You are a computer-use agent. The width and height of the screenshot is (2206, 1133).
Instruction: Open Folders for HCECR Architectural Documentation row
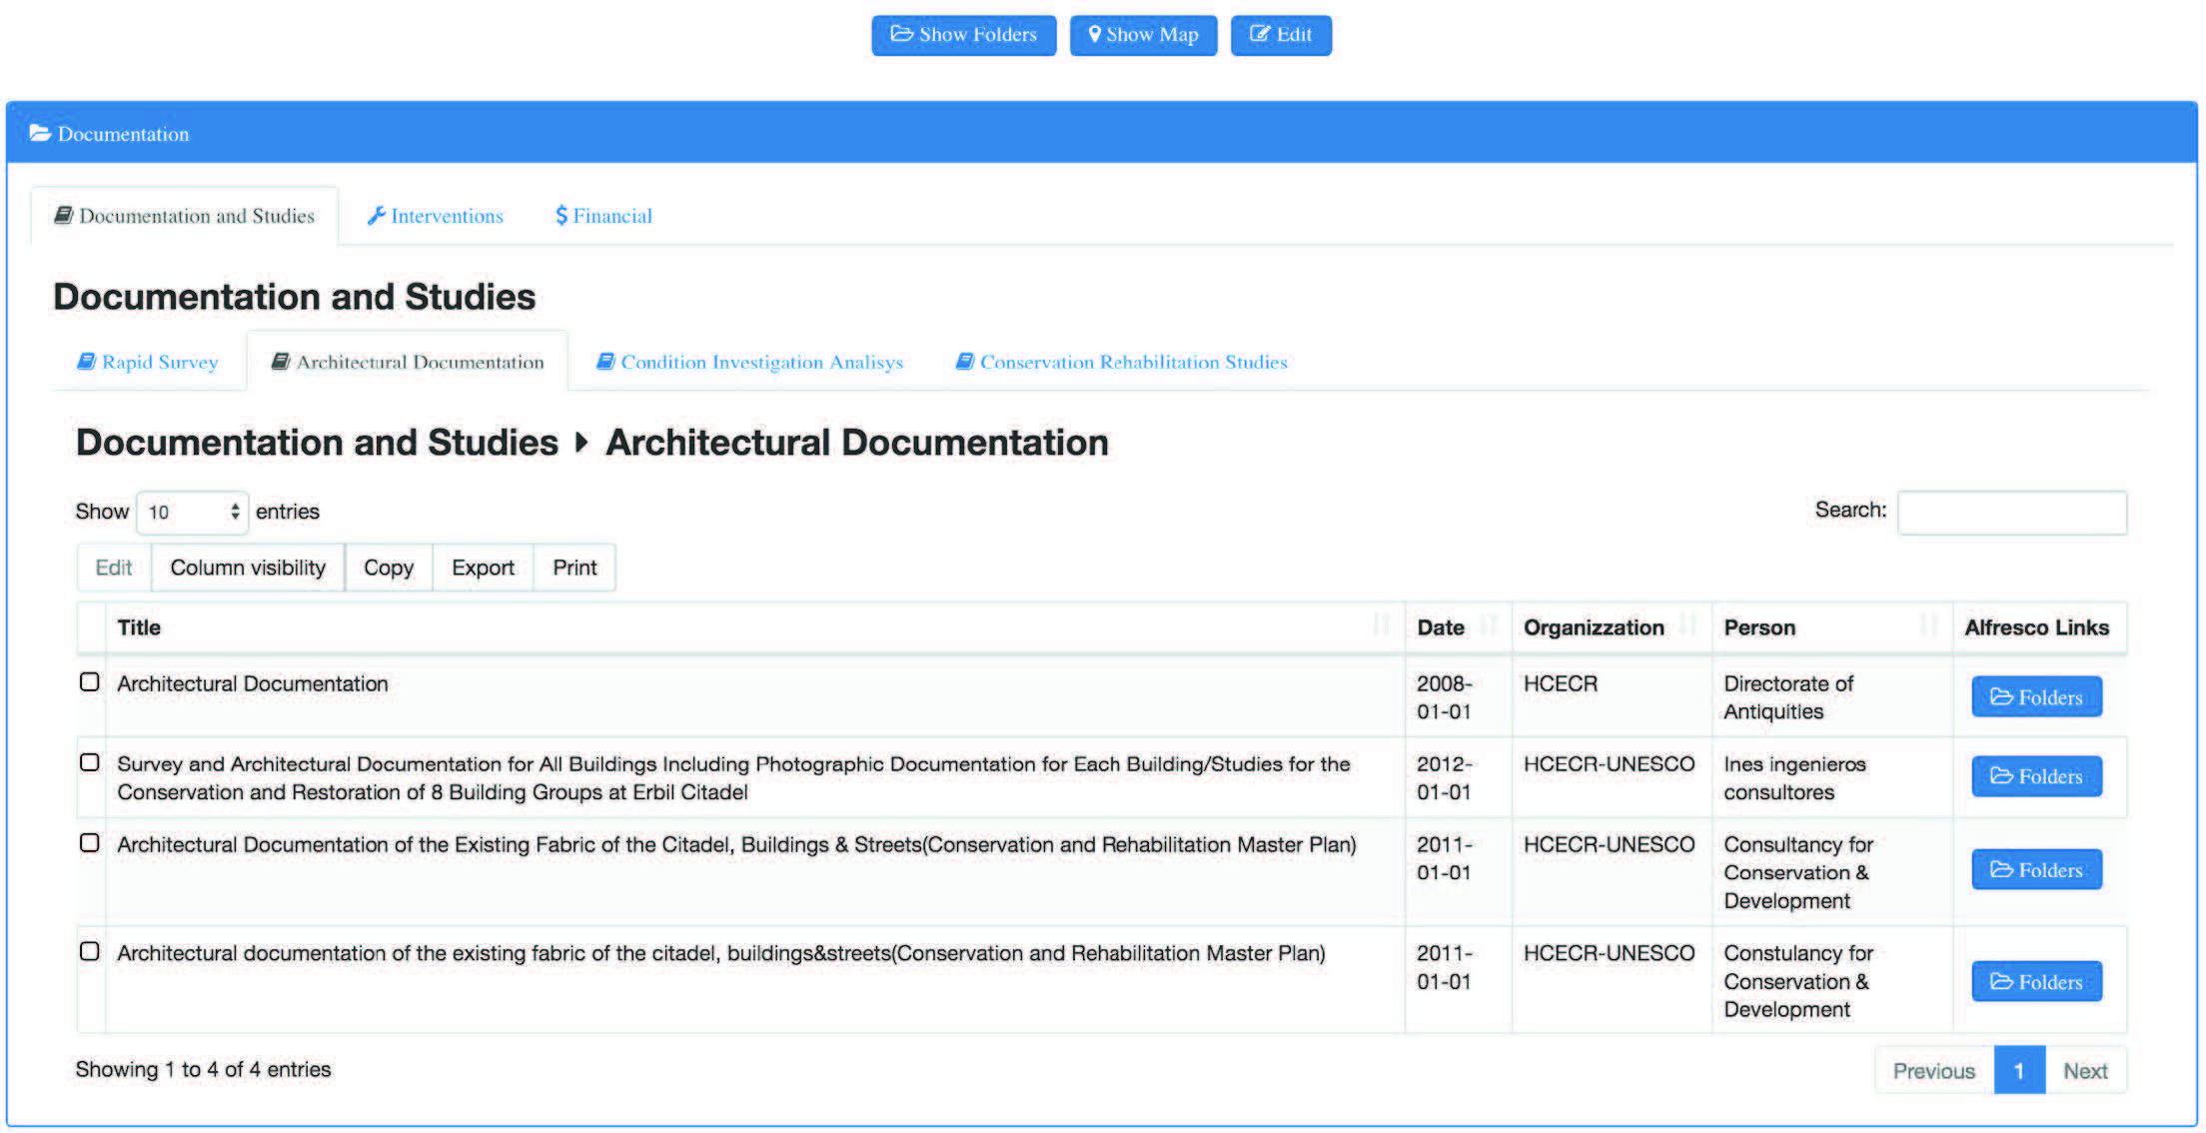tap(2036, 696)
